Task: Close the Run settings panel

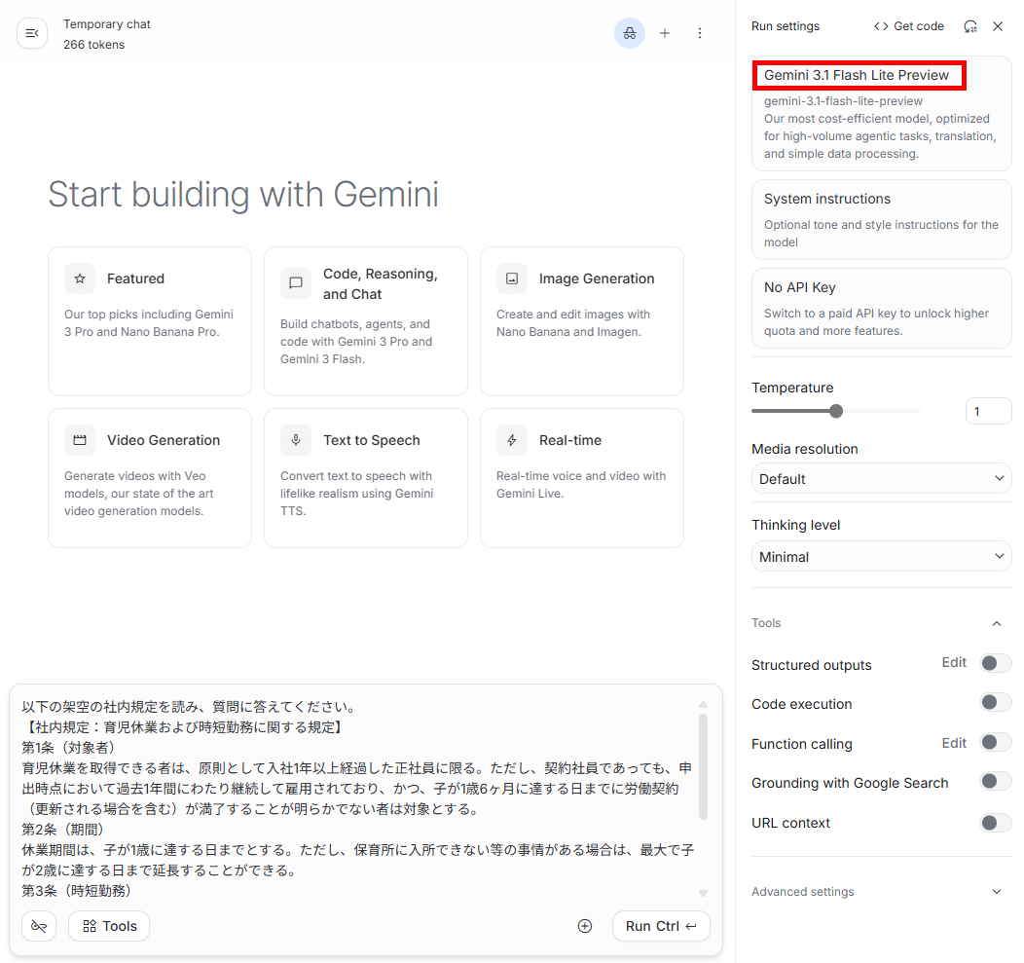Action: (998, 26)
